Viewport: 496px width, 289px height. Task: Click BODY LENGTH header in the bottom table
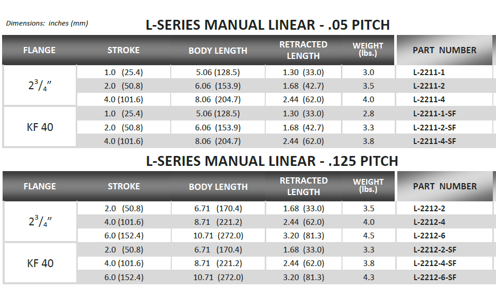pyautogui.click(x=218, y=187)
